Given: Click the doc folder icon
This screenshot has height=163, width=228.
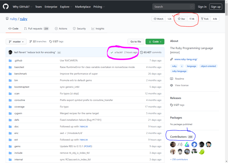Looking at the screenshot, I should point(10,127).
